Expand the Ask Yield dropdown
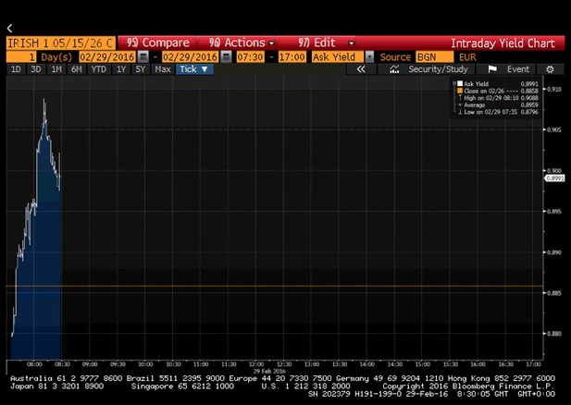 pyautogui.click(x=370, y=56)
